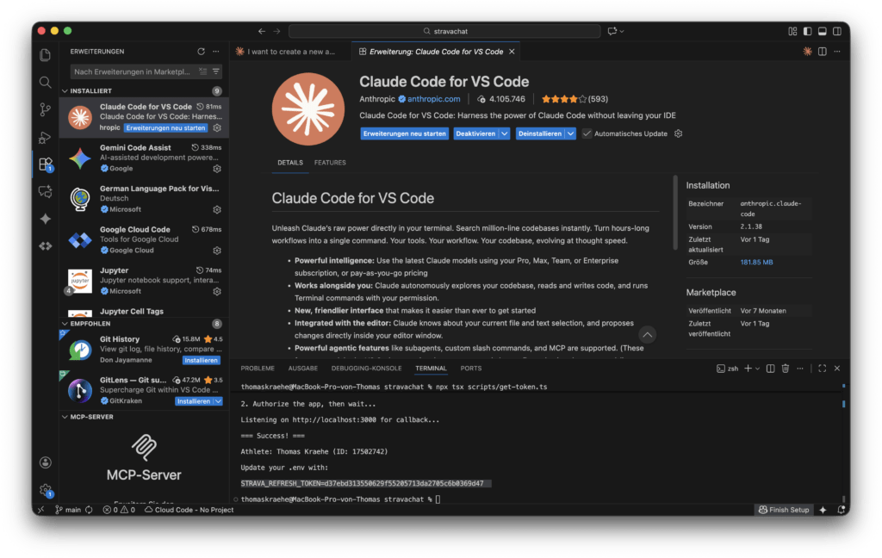The height and width of the screenshot is (558, 882).
Task: Toggle primary side bar visibility
Action: pyautogui.click(x=807, y=31)
